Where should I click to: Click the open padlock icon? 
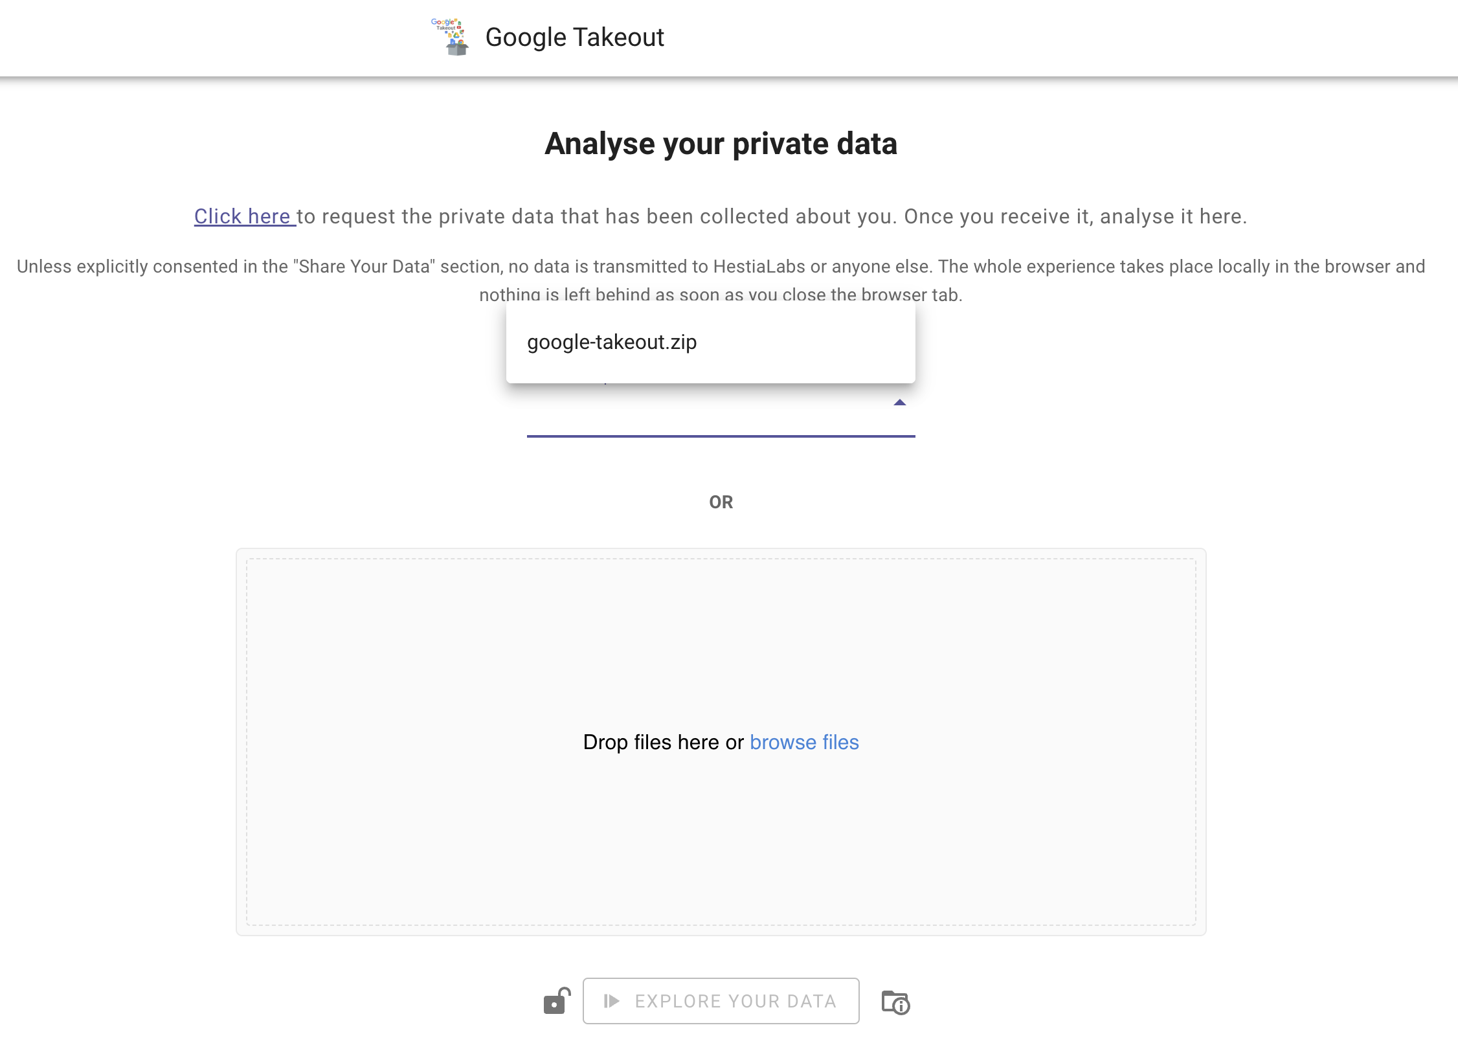(557, 1001)
